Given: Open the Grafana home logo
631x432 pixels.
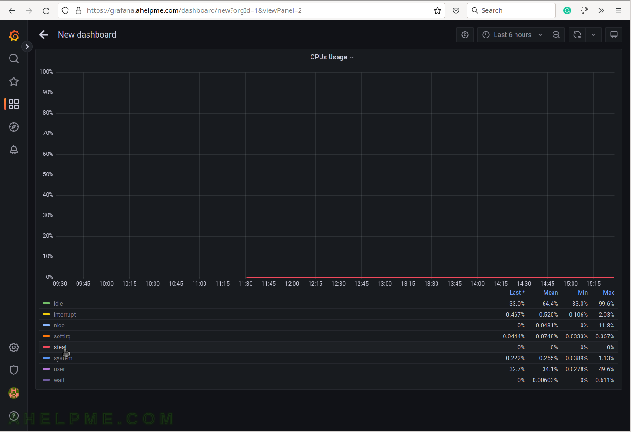Looking at the screenshot, I should (x=14, y=36).
